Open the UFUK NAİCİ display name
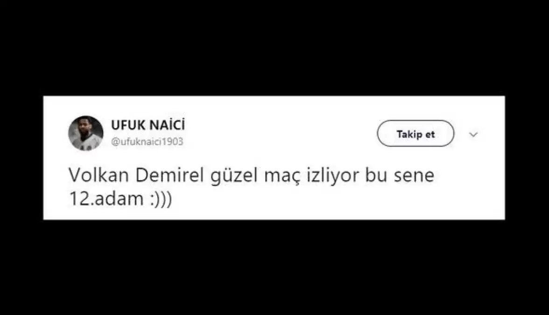The height and width of the screenshot is (315, 549). [148, 125]
